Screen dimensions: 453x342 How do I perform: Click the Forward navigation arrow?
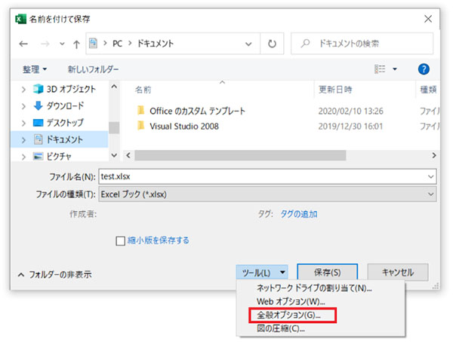pyautogui.click(x=45, y=44)
